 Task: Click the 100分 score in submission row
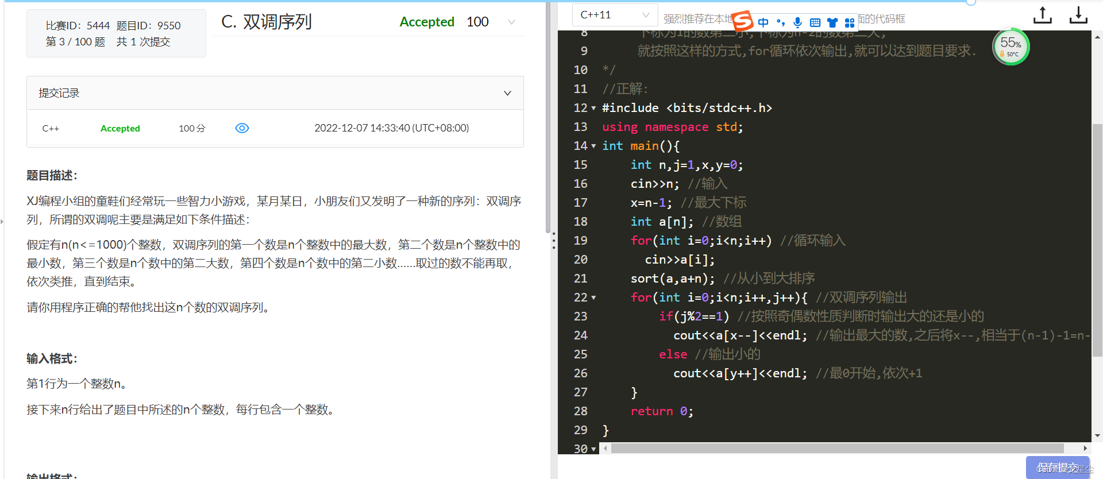(x=192, y=128)
